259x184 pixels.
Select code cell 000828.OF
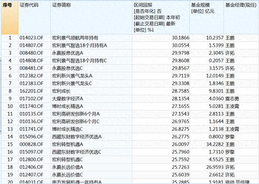[x=32, y=144]
